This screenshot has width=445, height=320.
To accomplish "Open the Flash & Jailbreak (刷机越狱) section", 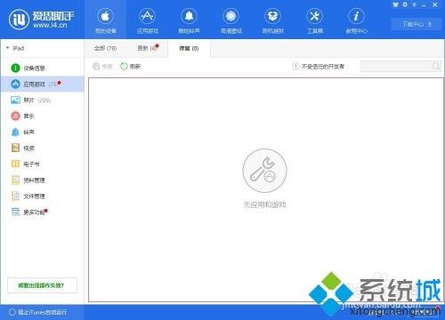I will [273, 20].
